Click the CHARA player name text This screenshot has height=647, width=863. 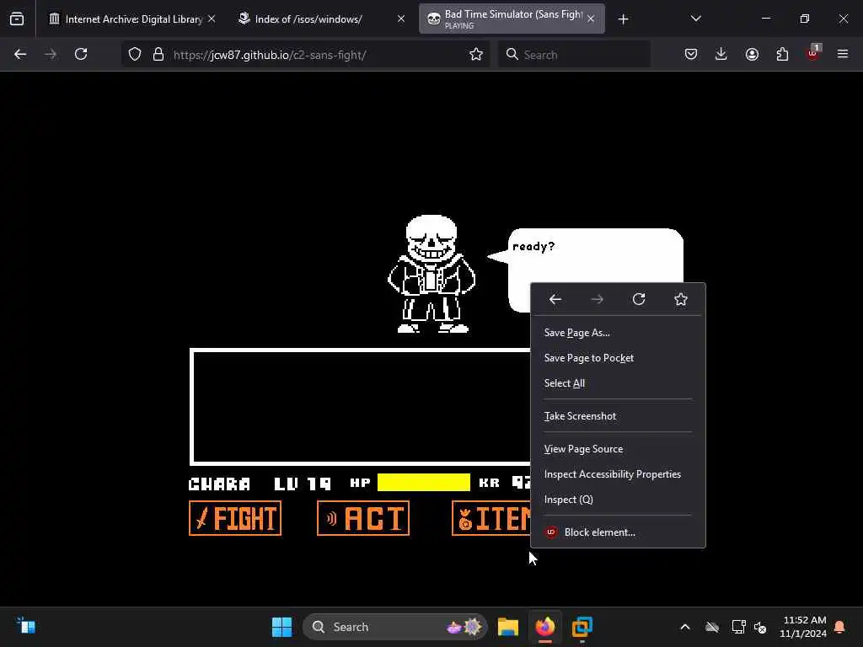point(219,484)
